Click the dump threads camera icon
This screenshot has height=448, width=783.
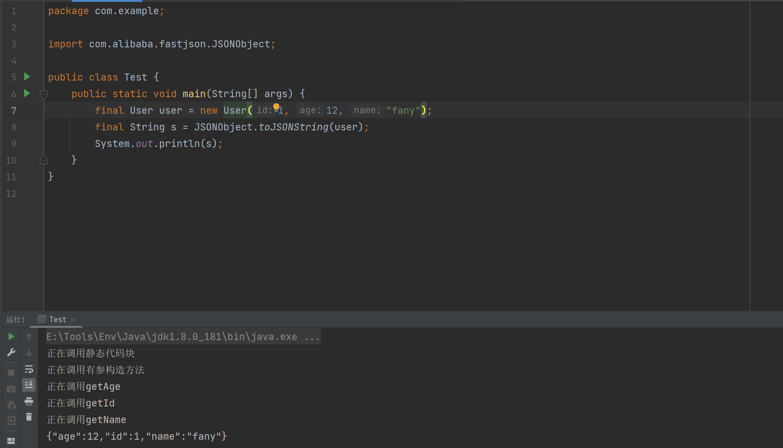coord(11,389)
